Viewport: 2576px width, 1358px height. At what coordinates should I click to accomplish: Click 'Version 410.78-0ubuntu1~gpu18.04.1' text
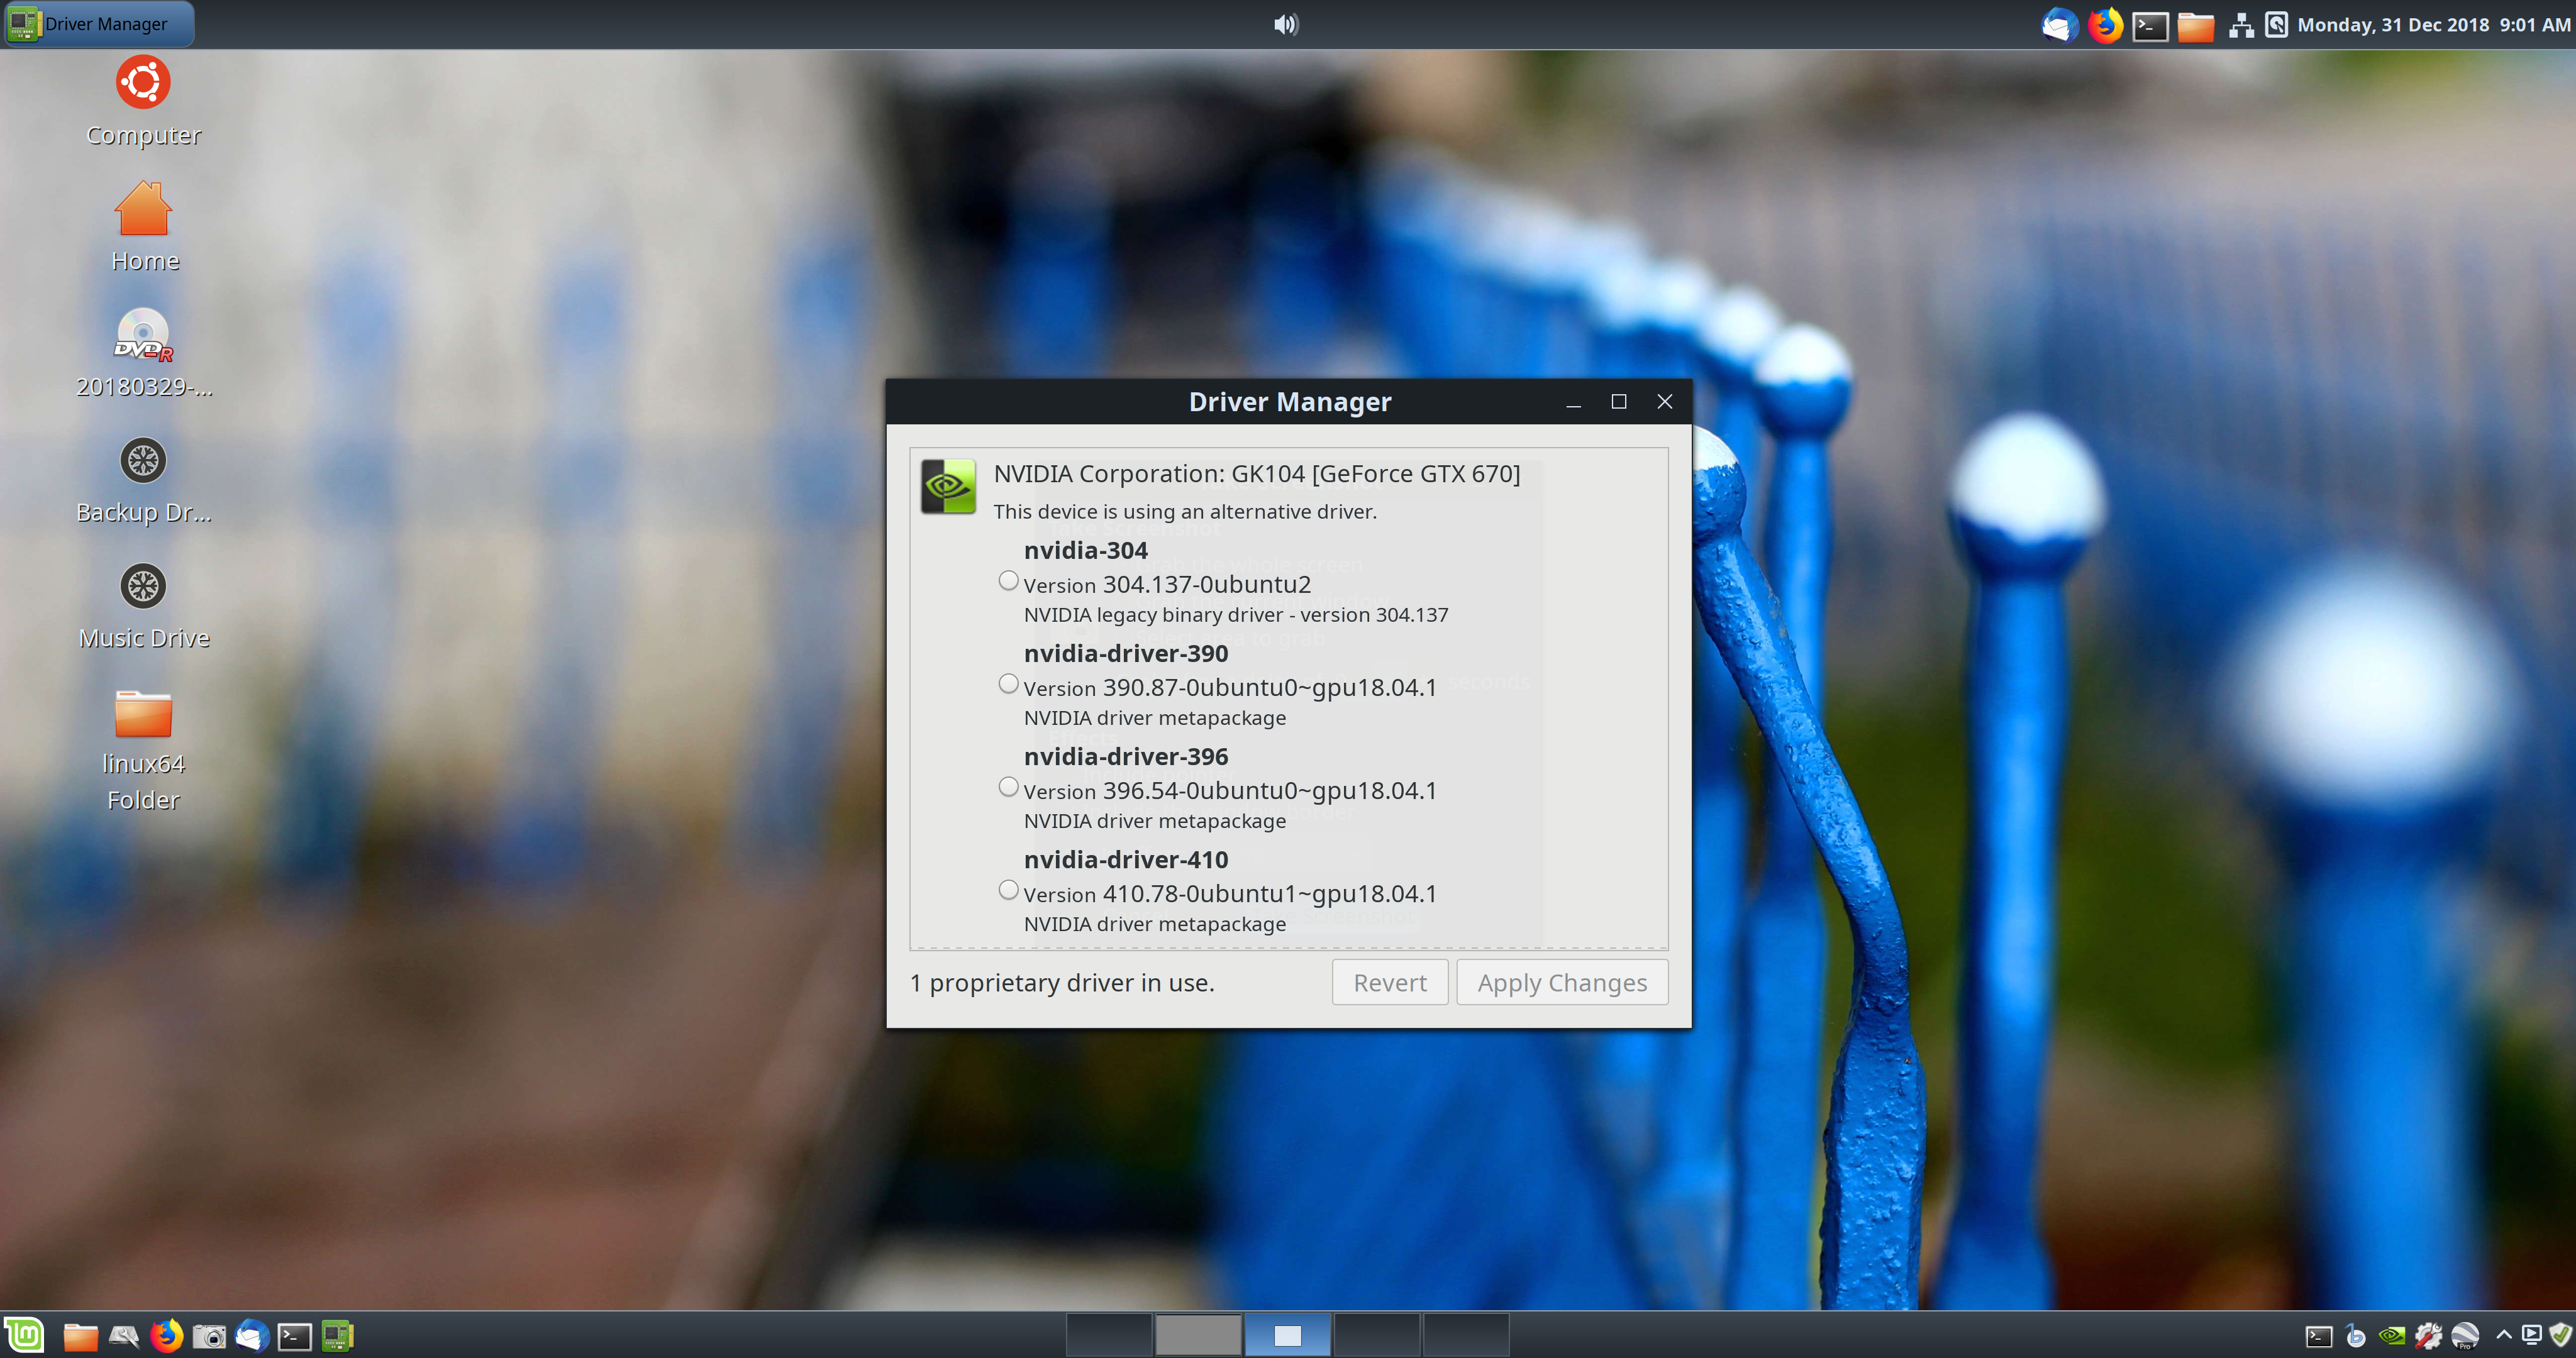[x=1230, y=894]
